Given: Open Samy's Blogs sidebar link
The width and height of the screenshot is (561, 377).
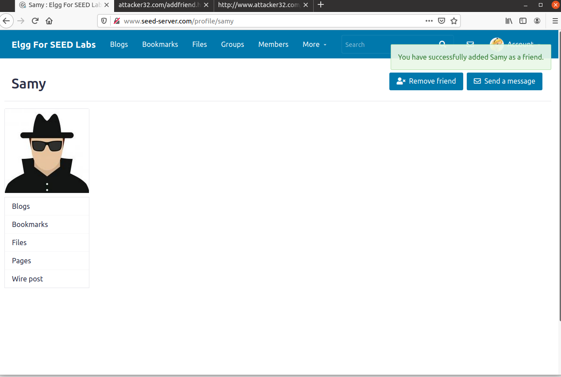Looking at the screenshot, I should (x=47, y=206).
